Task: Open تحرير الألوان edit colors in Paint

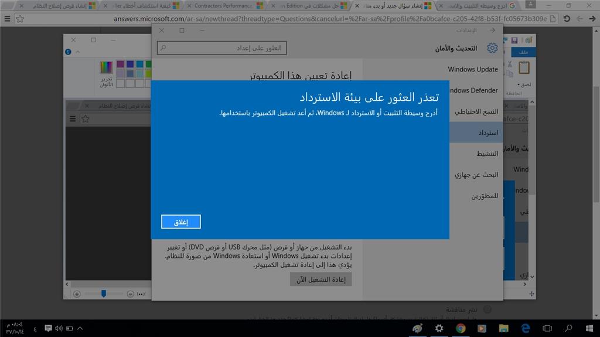Action: (x=106, y=74)
